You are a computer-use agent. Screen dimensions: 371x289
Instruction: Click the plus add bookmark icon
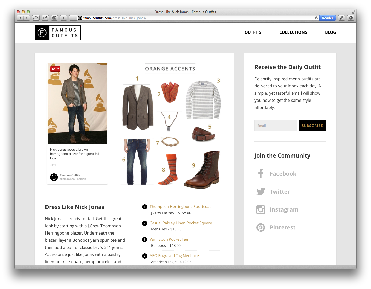73,18
